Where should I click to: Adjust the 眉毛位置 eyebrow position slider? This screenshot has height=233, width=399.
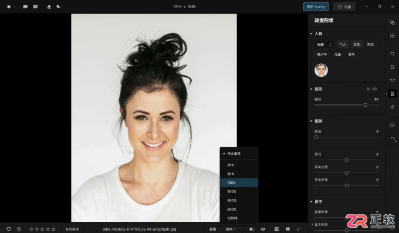347,173
